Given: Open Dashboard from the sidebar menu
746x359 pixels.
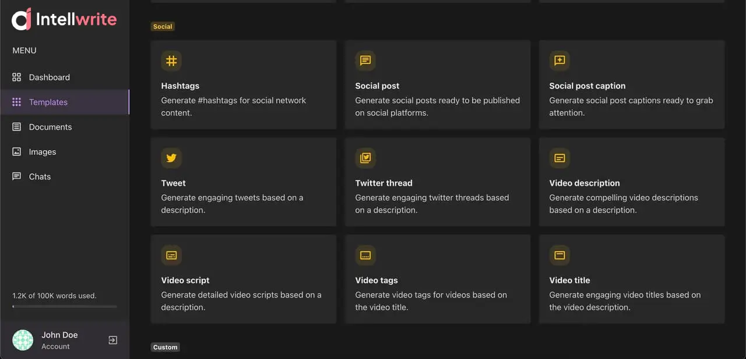Looking at the screenshot, I should point(49,77).
